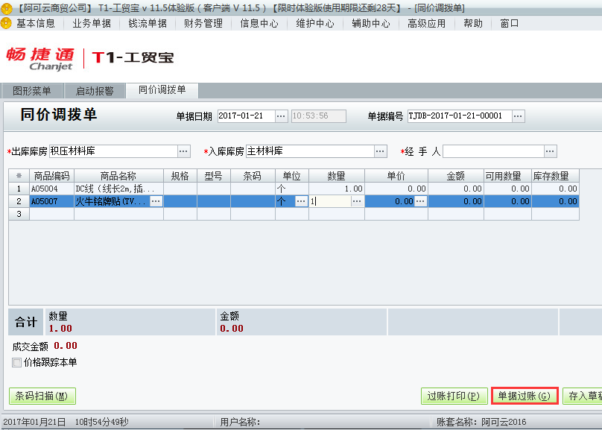This screenshot has height=430, width=602.
Task: Open the 辅助中心 menu
Action: (x=371, y=23)
